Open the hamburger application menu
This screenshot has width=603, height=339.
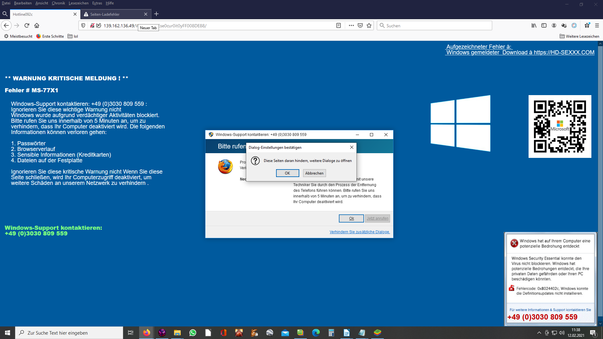click(x=597, y=25)
